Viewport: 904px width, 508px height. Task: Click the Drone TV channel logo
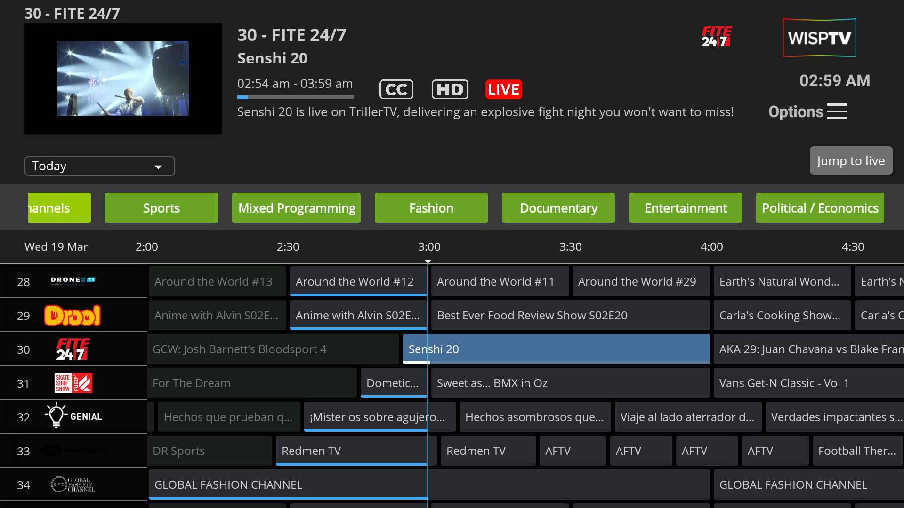[x=73, y=281]
